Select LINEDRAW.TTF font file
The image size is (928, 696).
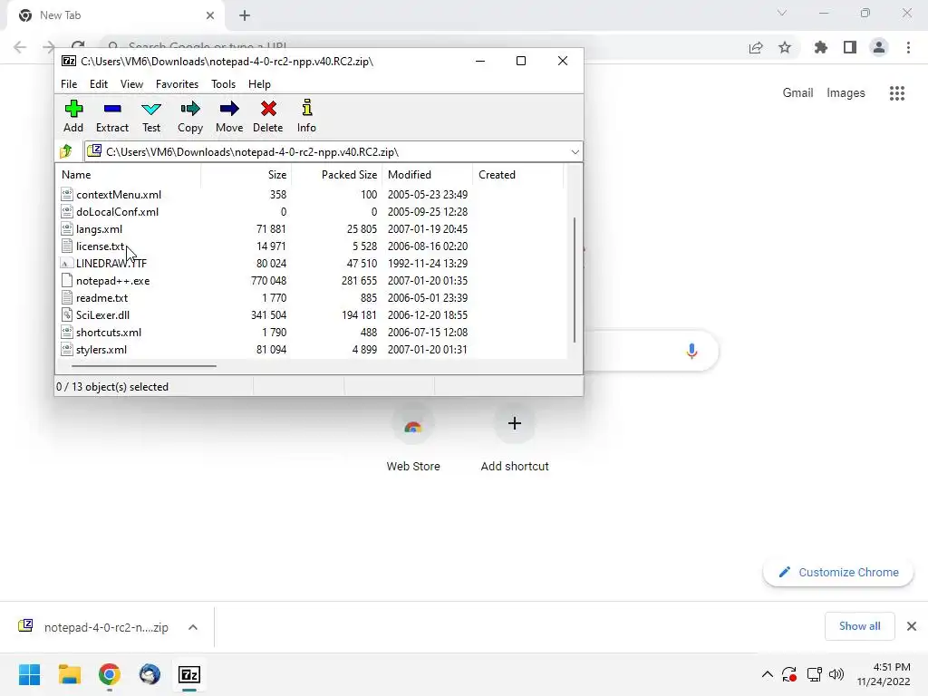pos(111,264)
